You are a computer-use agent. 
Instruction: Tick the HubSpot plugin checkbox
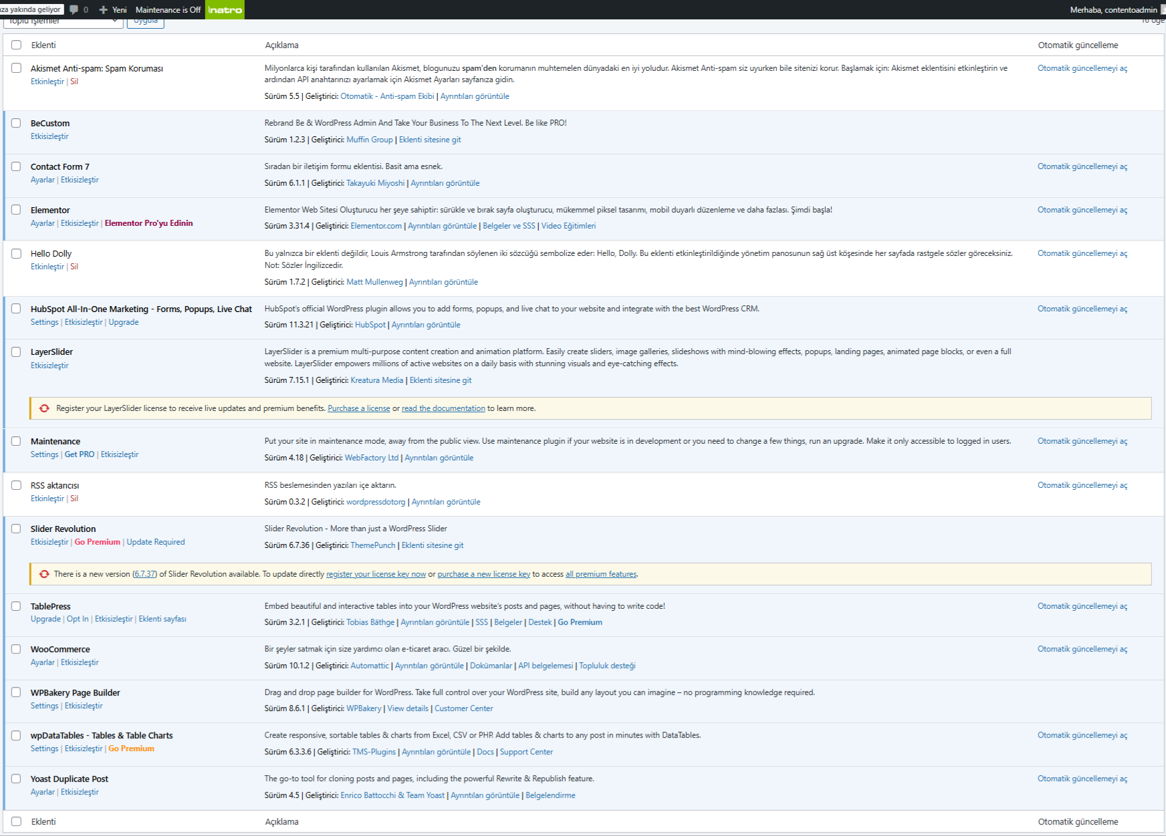pyautogui.click(x=16, y=309)
